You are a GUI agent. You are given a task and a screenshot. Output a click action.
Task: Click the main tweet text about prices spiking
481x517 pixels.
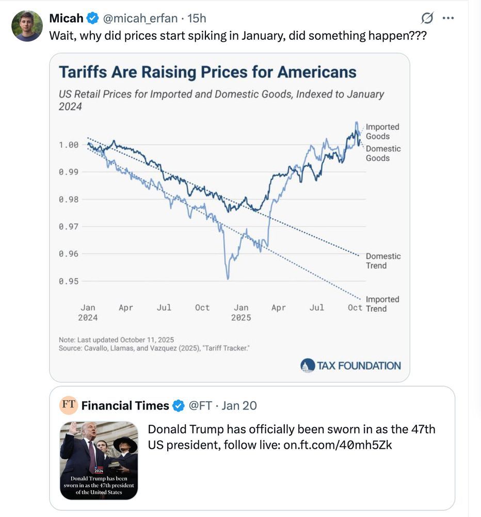pos(237,36)
